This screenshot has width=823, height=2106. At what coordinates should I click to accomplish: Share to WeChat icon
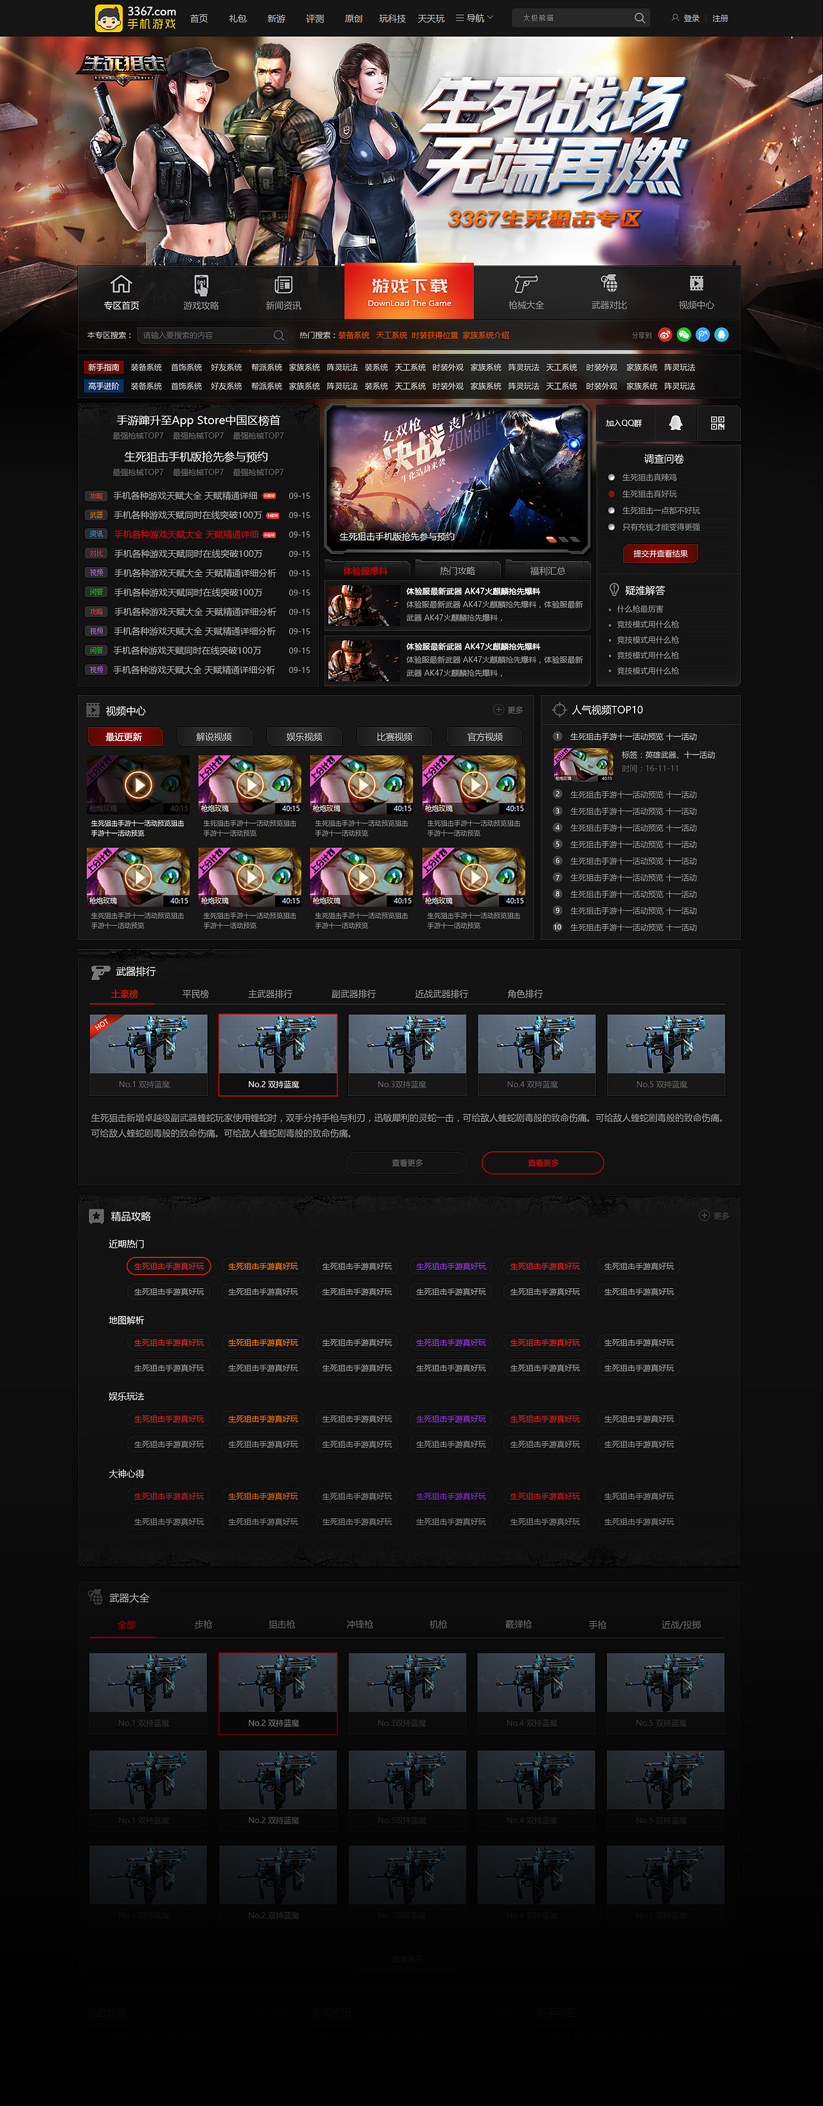point(684,334)
